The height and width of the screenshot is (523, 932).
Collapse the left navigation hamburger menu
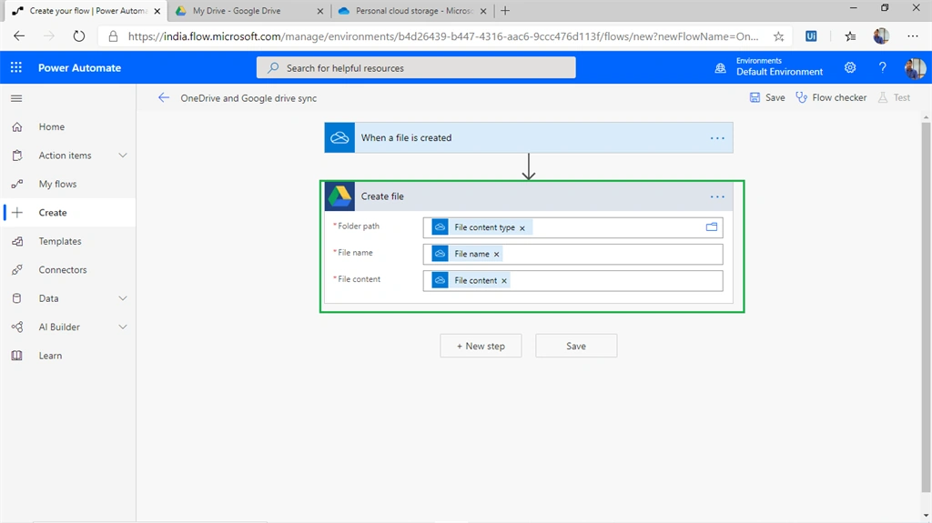point(16,98)
